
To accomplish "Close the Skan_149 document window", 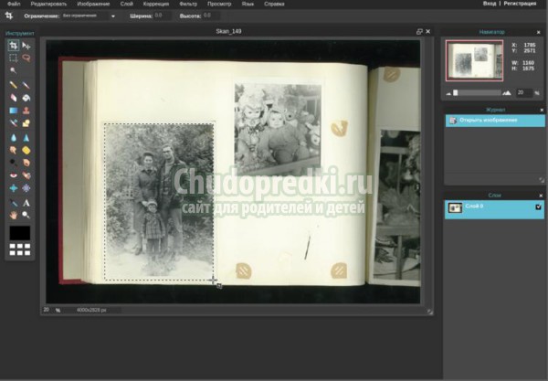I will click(428, 31).
